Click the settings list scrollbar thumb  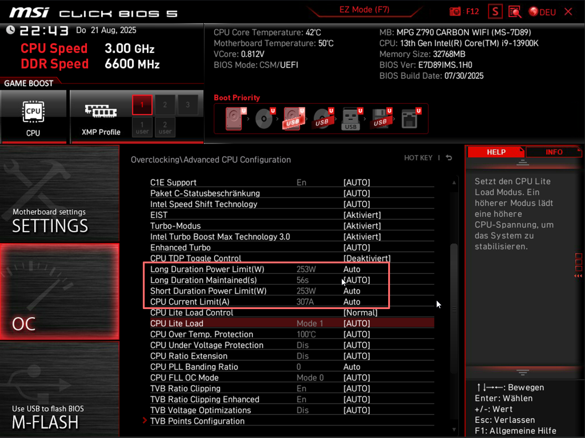[x=454, y=309]
